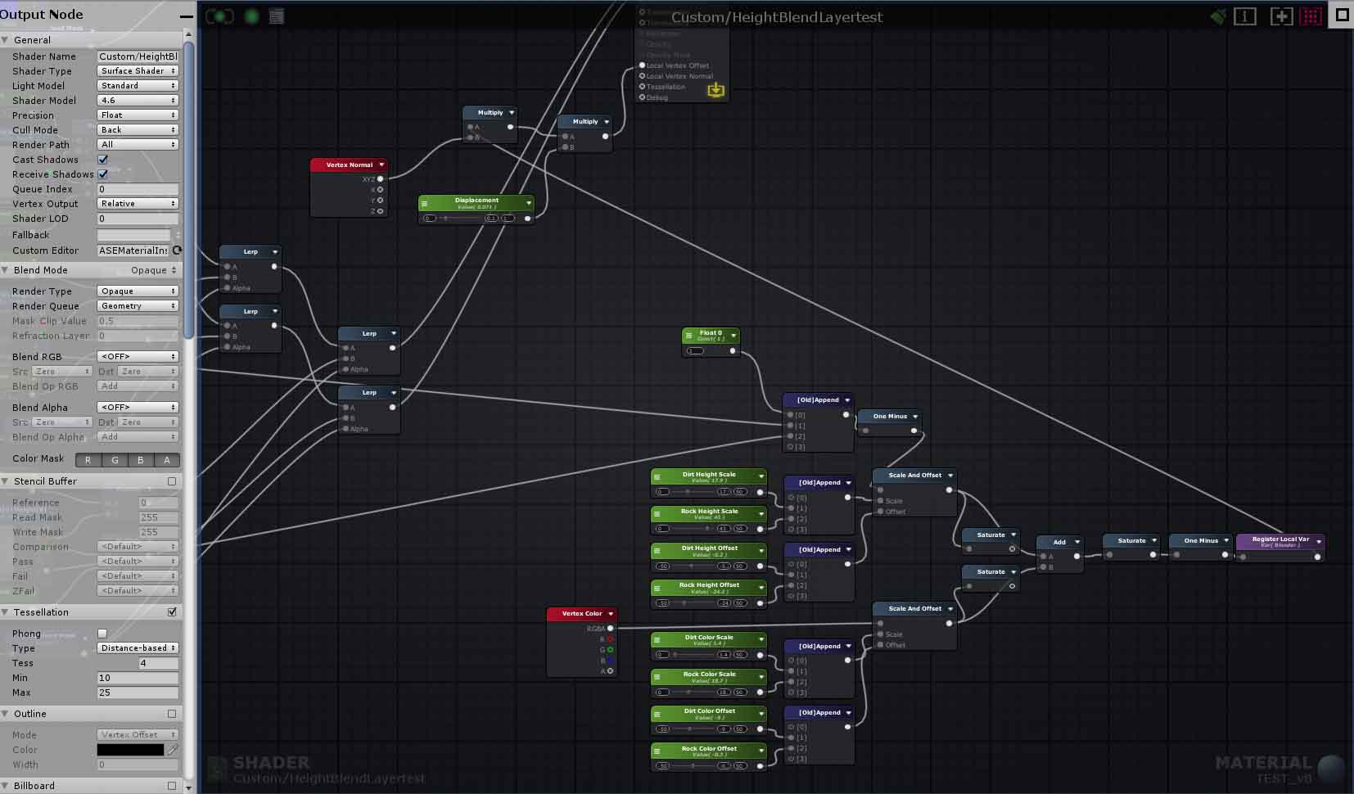The width and height of the screenshot is (1354, 794).
Task: Click the clean unused nodes broom icon
Action: (x=1219, y=16)
